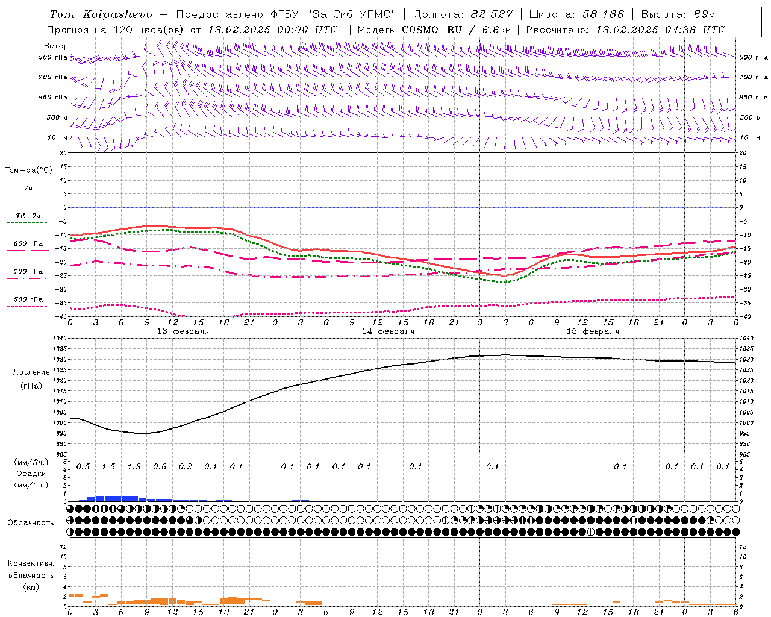Click the Модель COSMO-RU / 6.6км text
Screen dimensions: 771x617
coord(434,30)
